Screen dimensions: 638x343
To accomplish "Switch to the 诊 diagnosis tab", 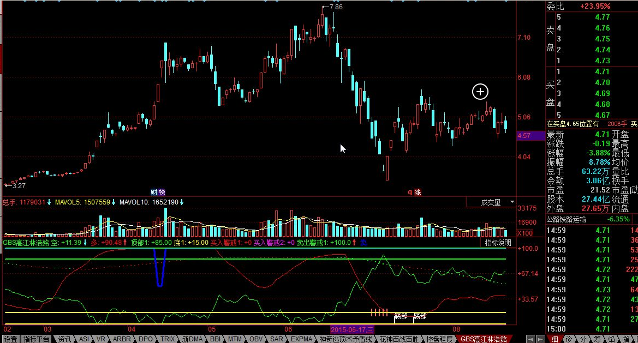I will coord(569,339).
